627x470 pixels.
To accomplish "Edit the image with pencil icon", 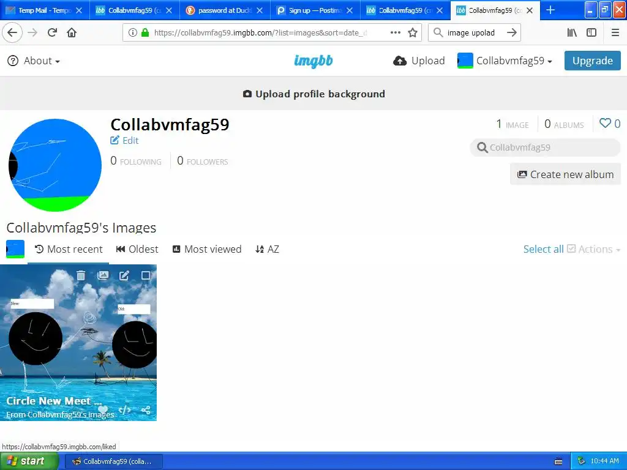I will pyautogui.click(x=124, y=275).
